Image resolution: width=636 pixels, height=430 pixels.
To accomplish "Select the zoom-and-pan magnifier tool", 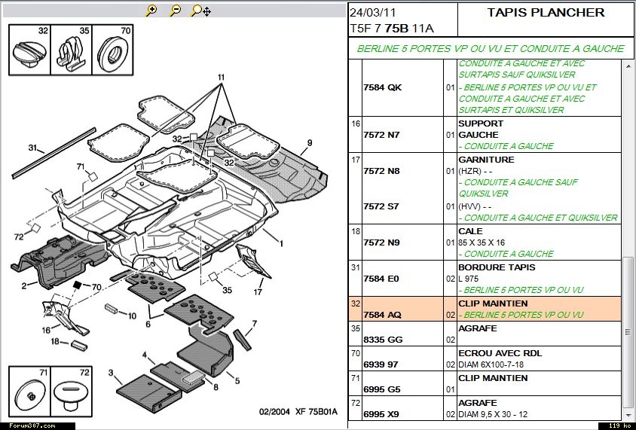I will tap(200, 11).
